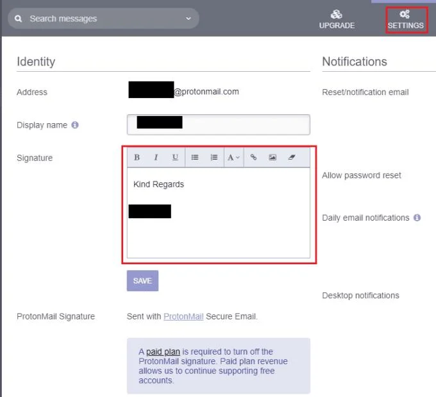Underline the signature text
436x397 pixels.
(175, 158)
